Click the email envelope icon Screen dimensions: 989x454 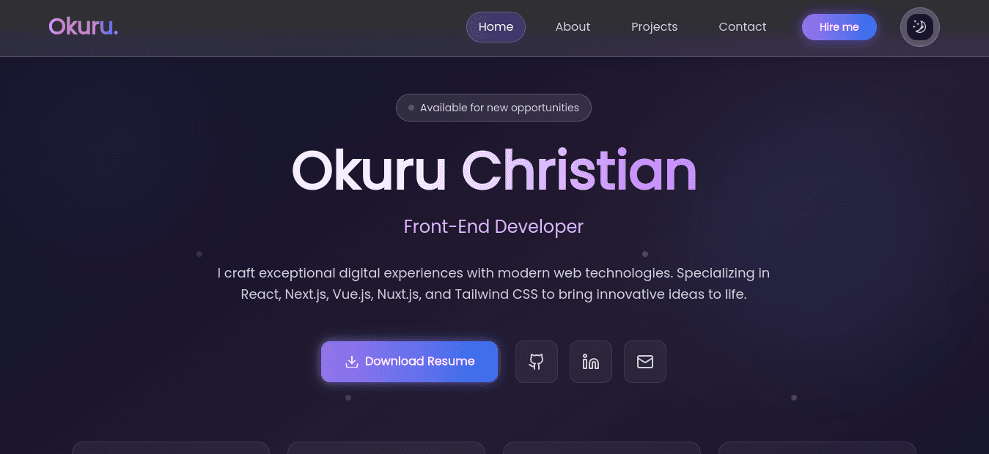pyautogui.click(x=644, y=362)
